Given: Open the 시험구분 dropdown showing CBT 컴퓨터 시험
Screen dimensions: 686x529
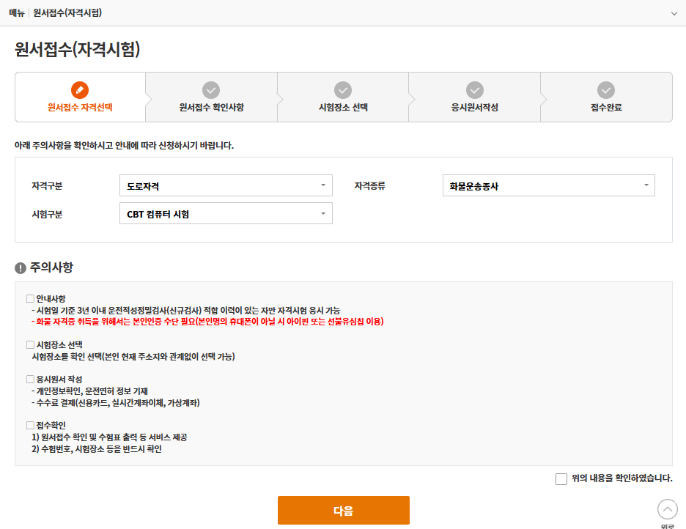Looking at the screenshot, I should (226, 213).
